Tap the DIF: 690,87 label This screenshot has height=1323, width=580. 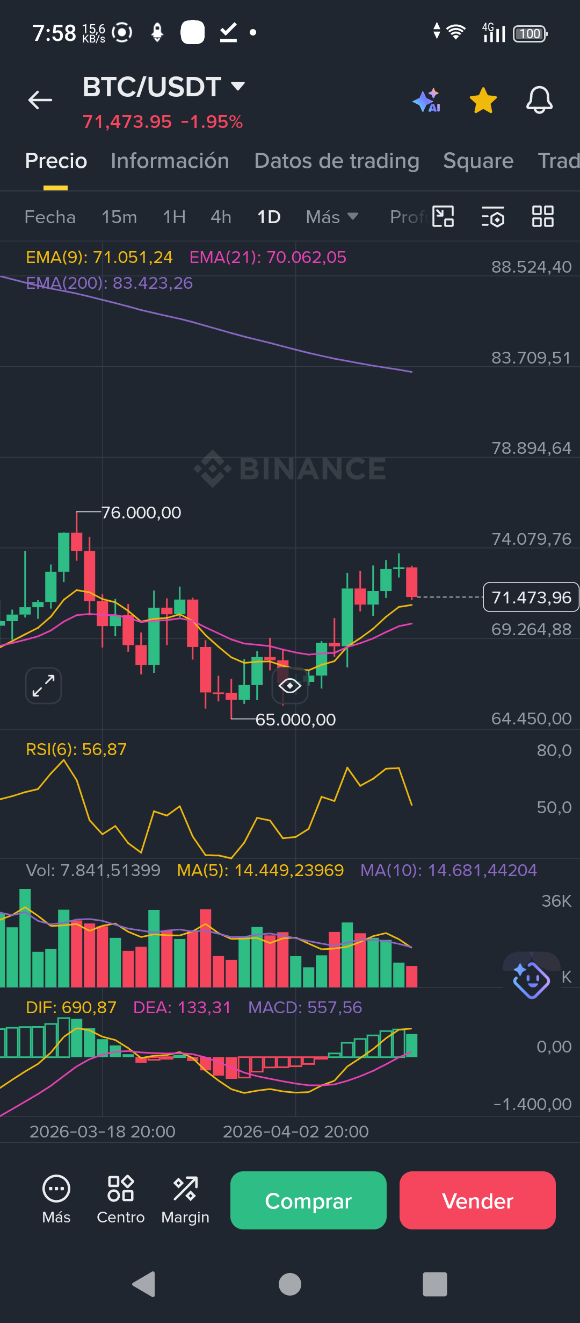[71, 1007]
